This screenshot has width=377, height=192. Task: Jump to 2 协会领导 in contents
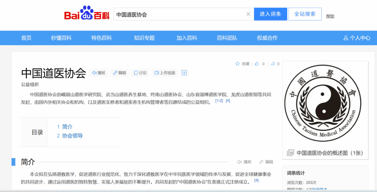click(70, 136)
